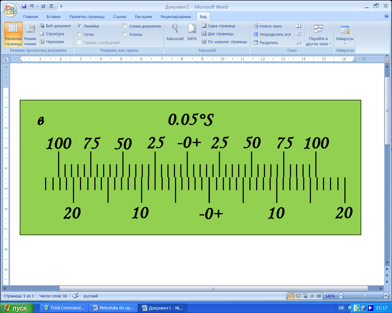
Task: Show One Page (Одна страница)
Action: [218, 26]
